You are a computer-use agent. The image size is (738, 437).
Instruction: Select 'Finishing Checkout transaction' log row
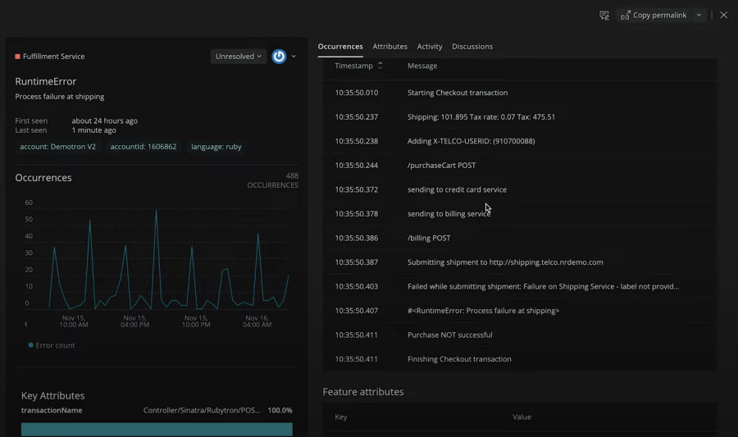pos(520,359)
